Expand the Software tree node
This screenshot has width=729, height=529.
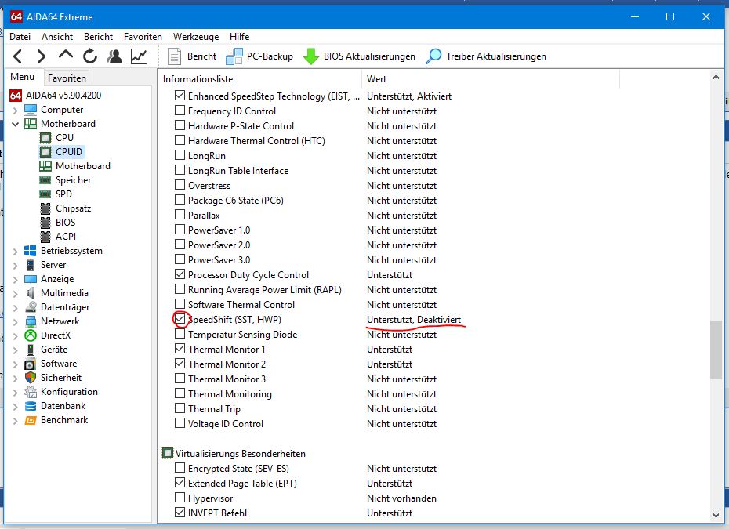coord(16,364)
